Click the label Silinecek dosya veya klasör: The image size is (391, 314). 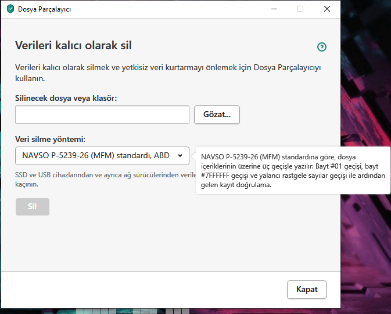point(66,98)
